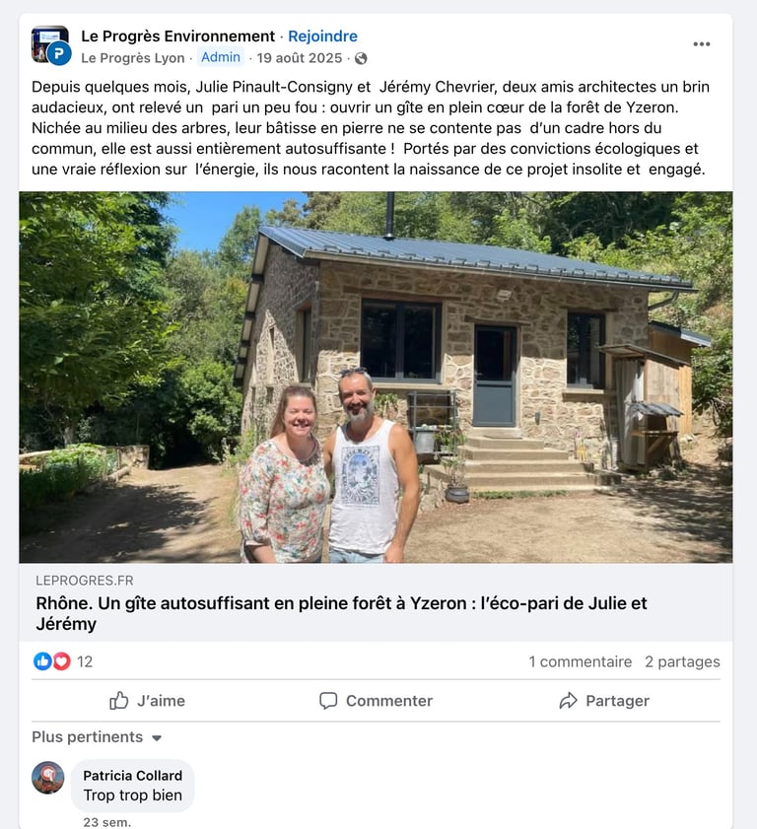Screen dimensions: 757x829
Task: Click the Partager arrow icon
Action: pyautogui.click(x=569, y=701)
